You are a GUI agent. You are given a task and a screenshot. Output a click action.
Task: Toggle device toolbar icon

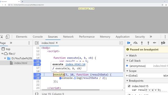tap(7, 37)
